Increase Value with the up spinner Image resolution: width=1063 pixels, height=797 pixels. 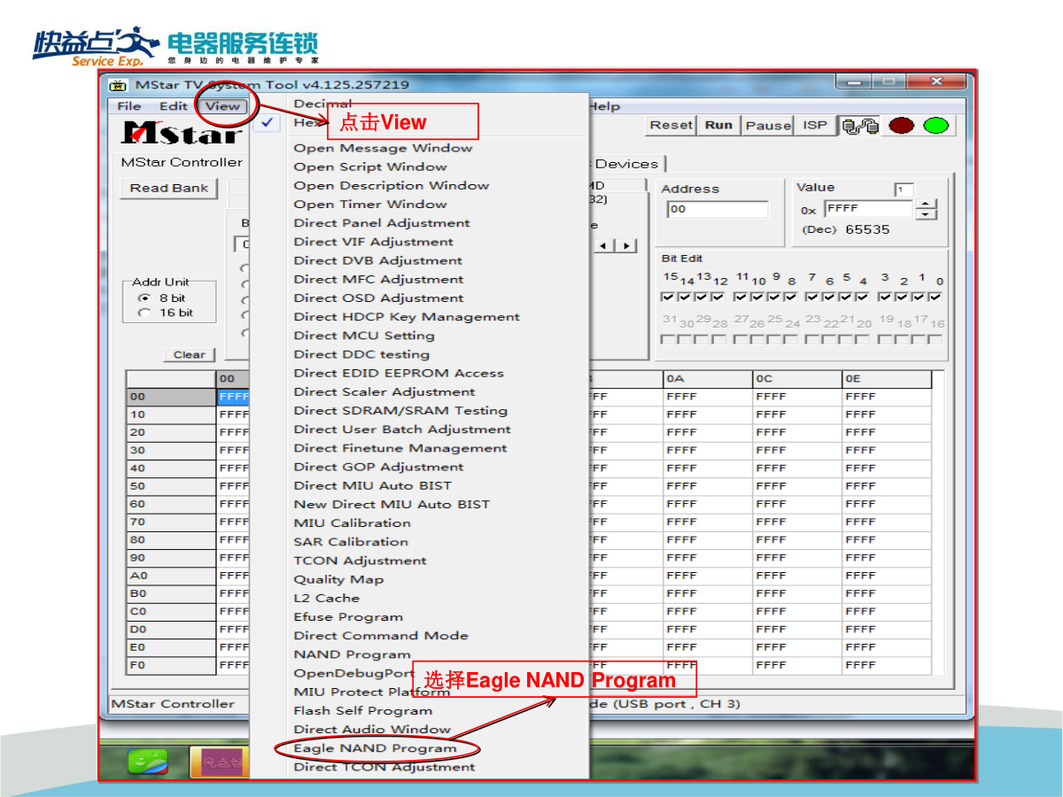click(926, 205)
